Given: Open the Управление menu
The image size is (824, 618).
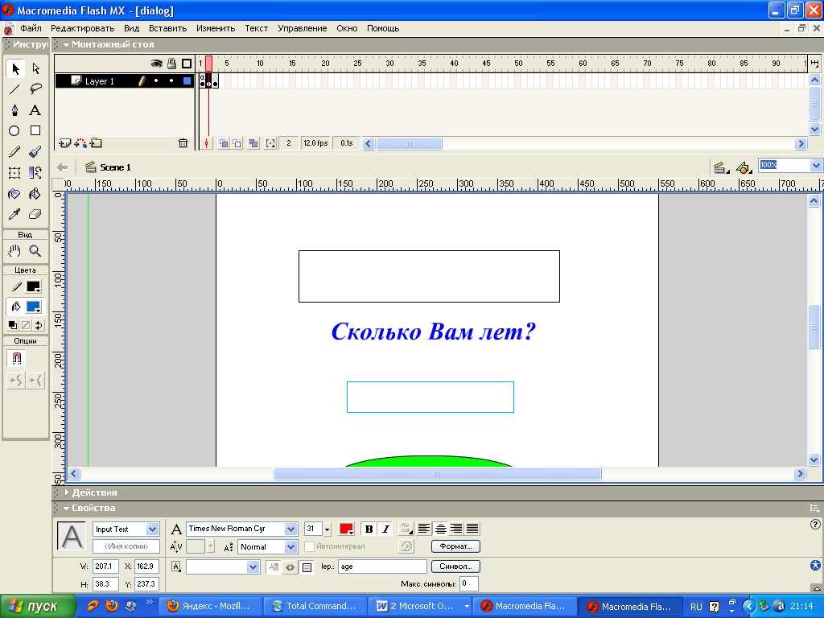Looking at the screenshot, I should pyautogui.click(x=302, y=28).
